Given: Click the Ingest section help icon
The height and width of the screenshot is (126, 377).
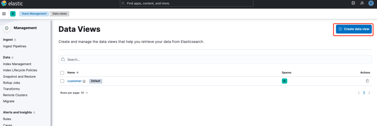Looking at the screenshot, I should coord(15,40).
